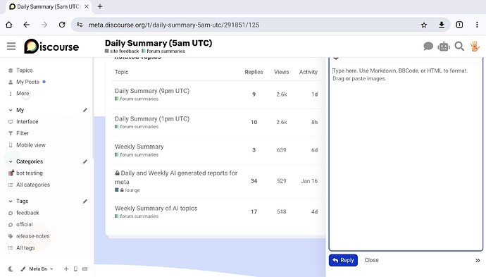The image size is (486, 277).
Task: Click reply count 34 for AI reports topic
Action: click(254, 181)
